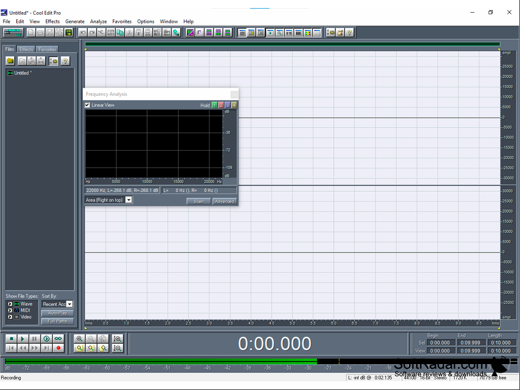Toggle Hold button 2 (red)
This screenshot has width=520, height=390.
click(x=221, y=105)
